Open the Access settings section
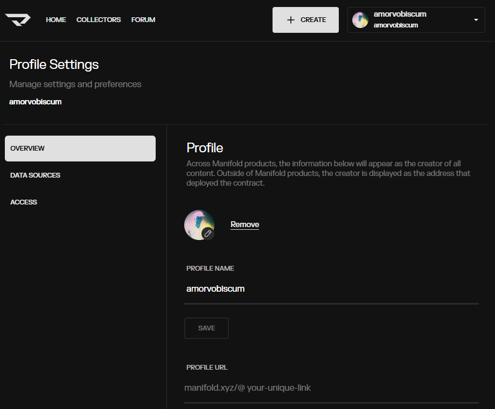 24,202
